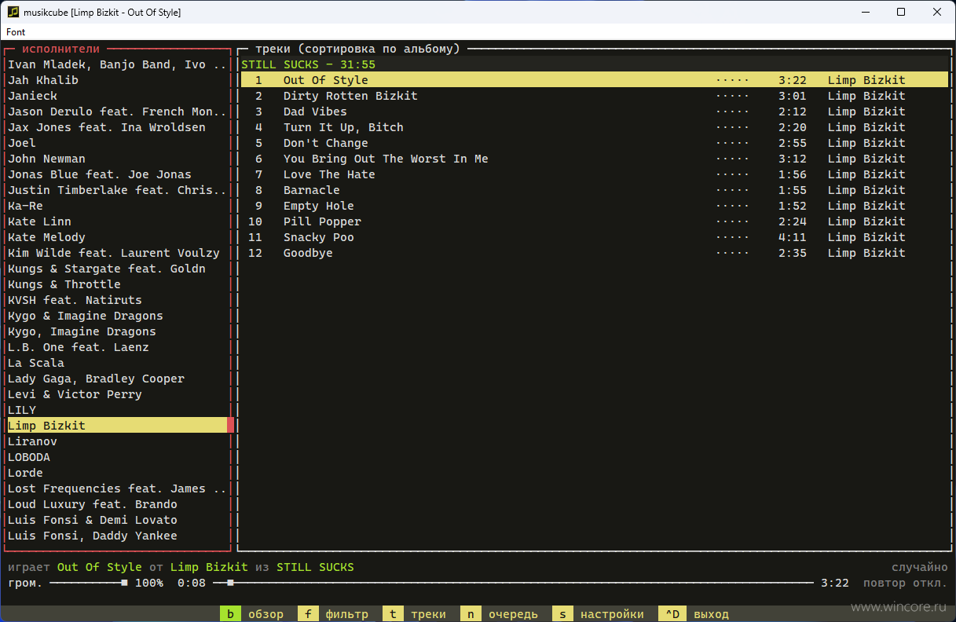Screen dimensions: 956x622
Task: Select artist LILY
Action: click(116, 410)
